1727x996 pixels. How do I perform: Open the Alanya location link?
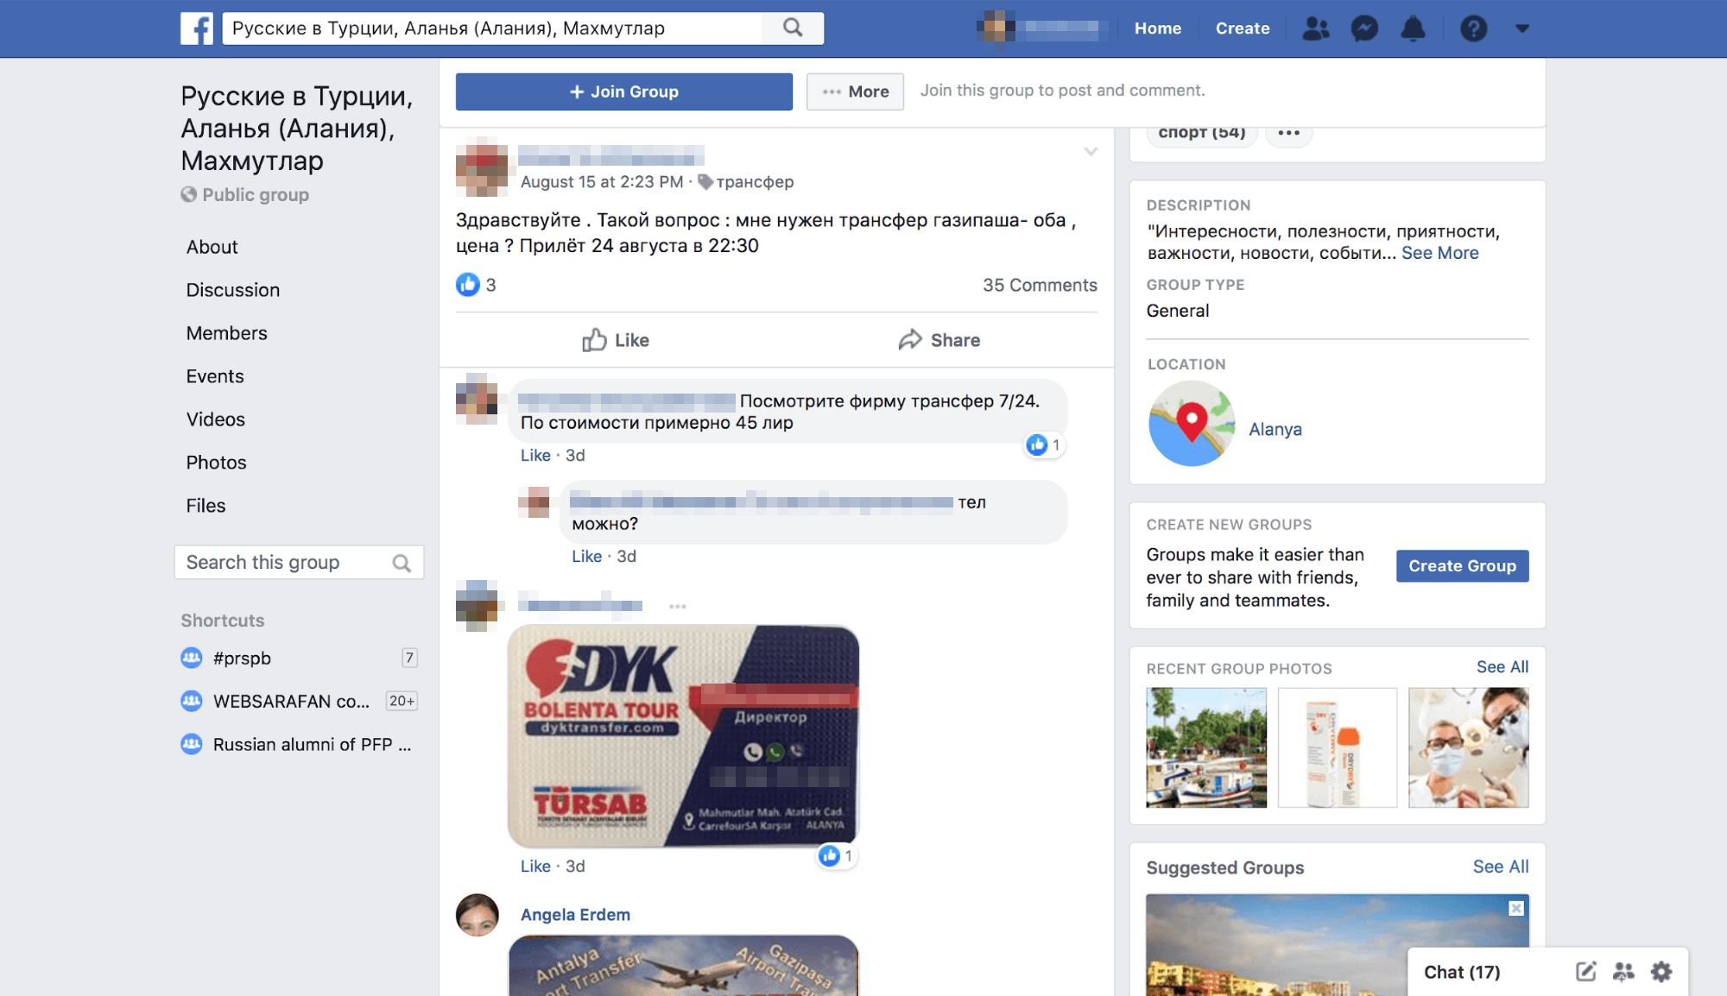[x=1275, y=429]
